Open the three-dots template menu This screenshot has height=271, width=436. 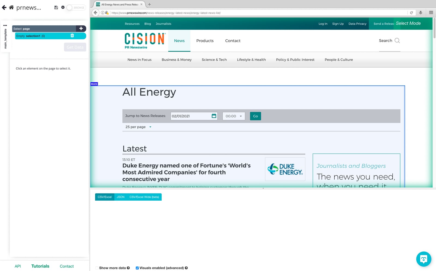(5, 25)
